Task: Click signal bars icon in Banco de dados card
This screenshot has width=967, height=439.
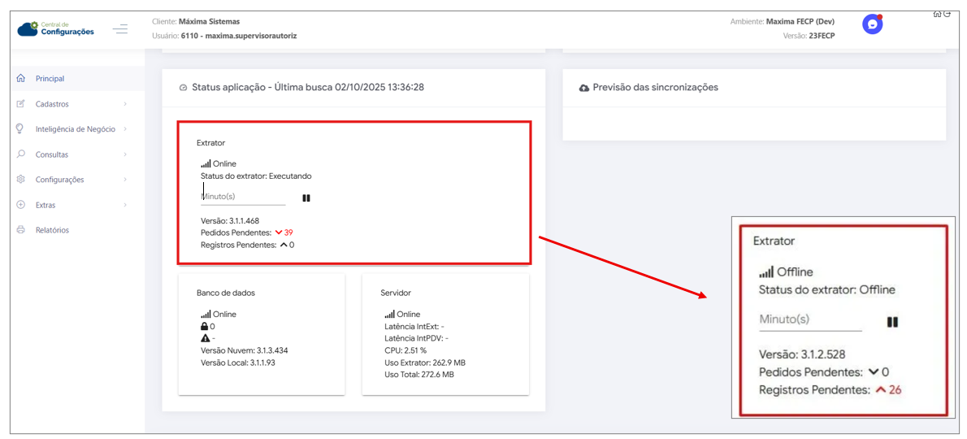Action: coord(206,315)
